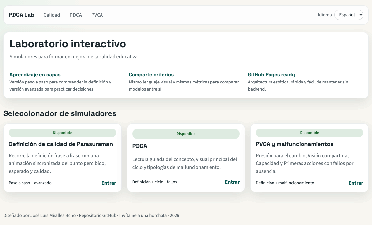Click the Seleccionador de simuladores heading
Screen dimensions: 372x225
[x=60, y=113]
